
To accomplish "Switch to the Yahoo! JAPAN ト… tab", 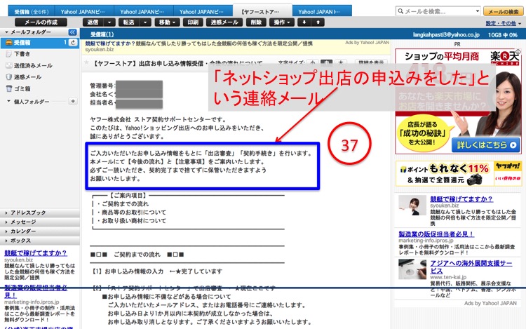I will point(322,11).
